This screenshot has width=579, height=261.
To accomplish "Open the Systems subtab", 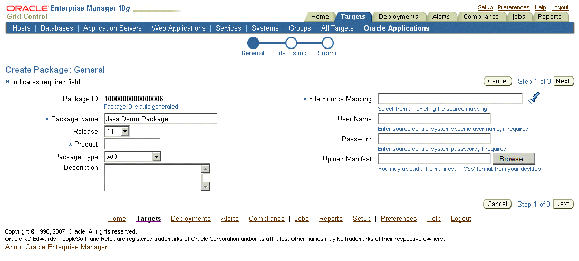I will (265, 28).
